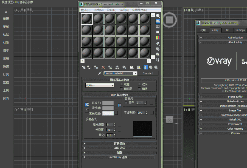The height and width of the screenshot is (168, 247).
Task: Click the checkered background pattern icon
Action: tap(158, 27)
